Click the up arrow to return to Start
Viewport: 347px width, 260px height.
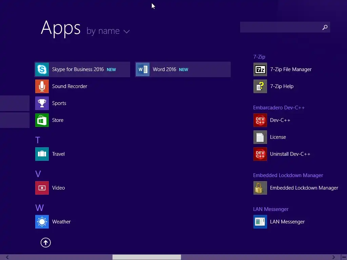(x=46, y=242)
